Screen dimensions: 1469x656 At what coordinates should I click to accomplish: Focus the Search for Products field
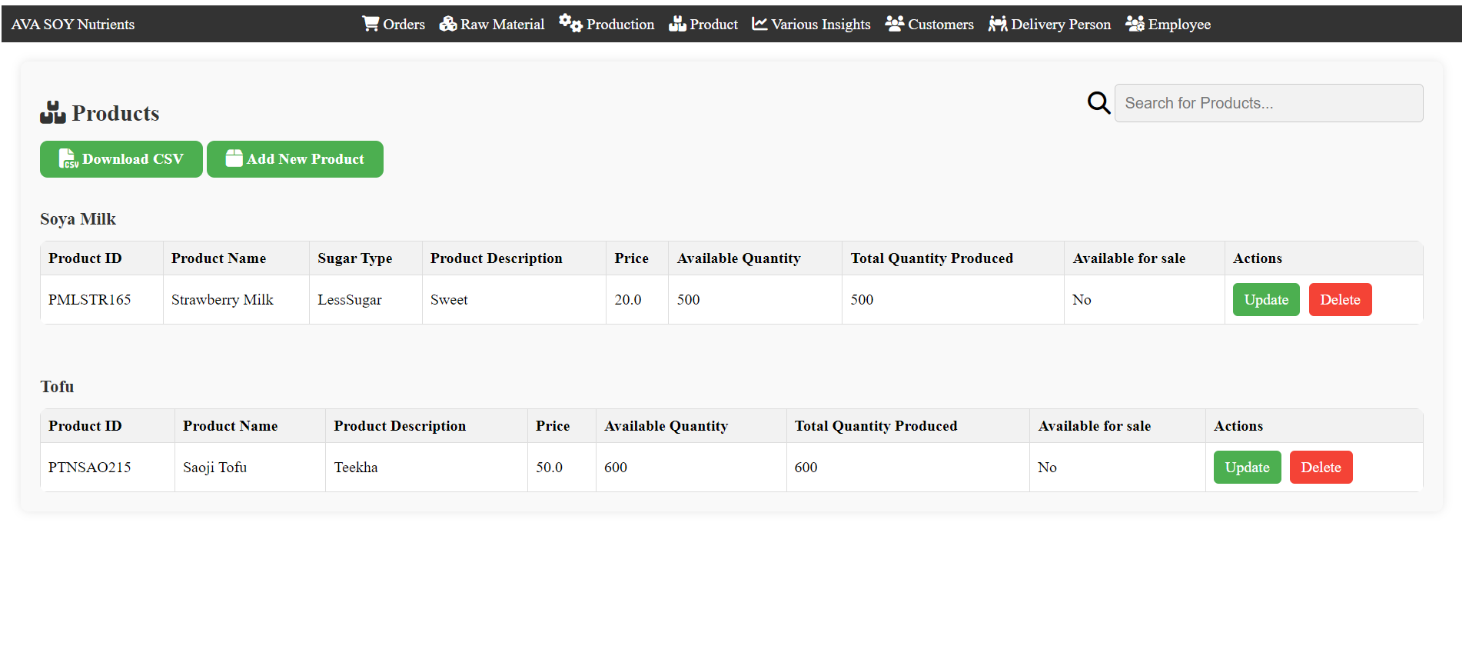pyautogui.click(x=1268, y=103)
